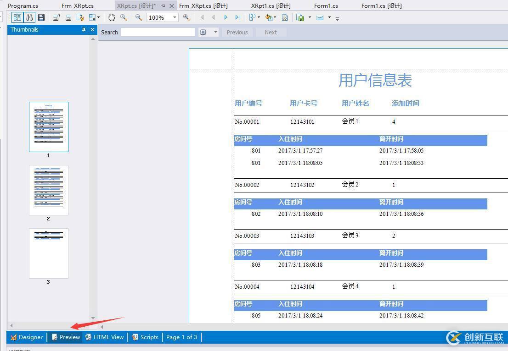Screen dimensions: 508x351
Task: Pin the XRpt.cs [设计] tab
Action: coord(164,6)
